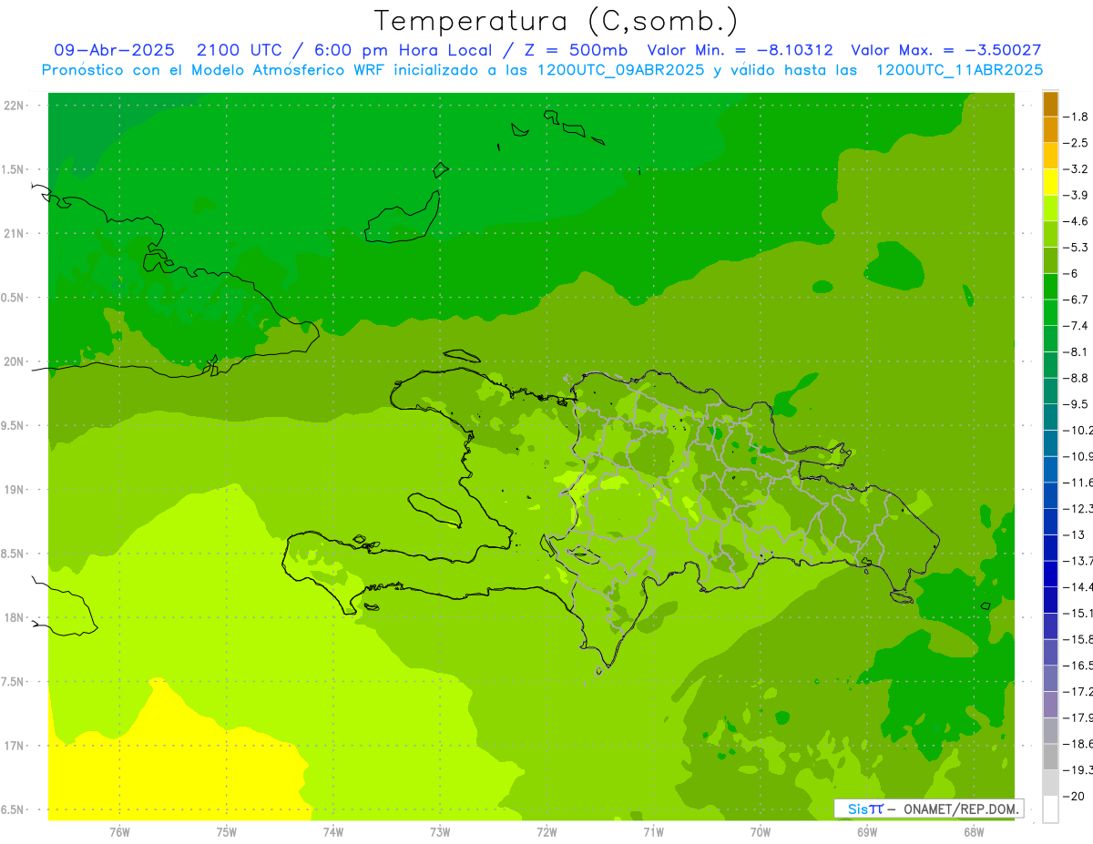This screenshot has height=844, width=1093.
Task: Click the '-3.2' colorbar value
Action: click(x=1076, y=169)
